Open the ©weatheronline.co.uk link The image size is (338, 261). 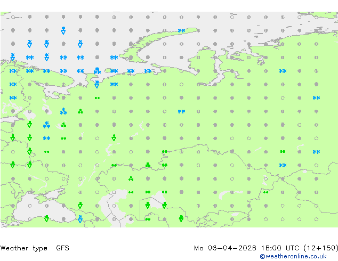coord(293,256)
